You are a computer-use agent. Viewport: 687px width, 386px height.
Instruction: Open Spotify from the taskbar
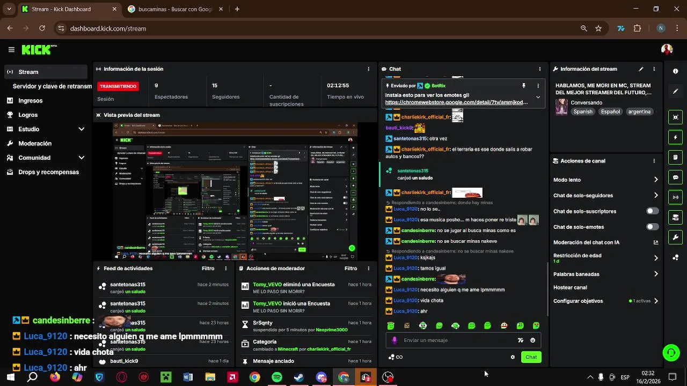pos(277,377)
